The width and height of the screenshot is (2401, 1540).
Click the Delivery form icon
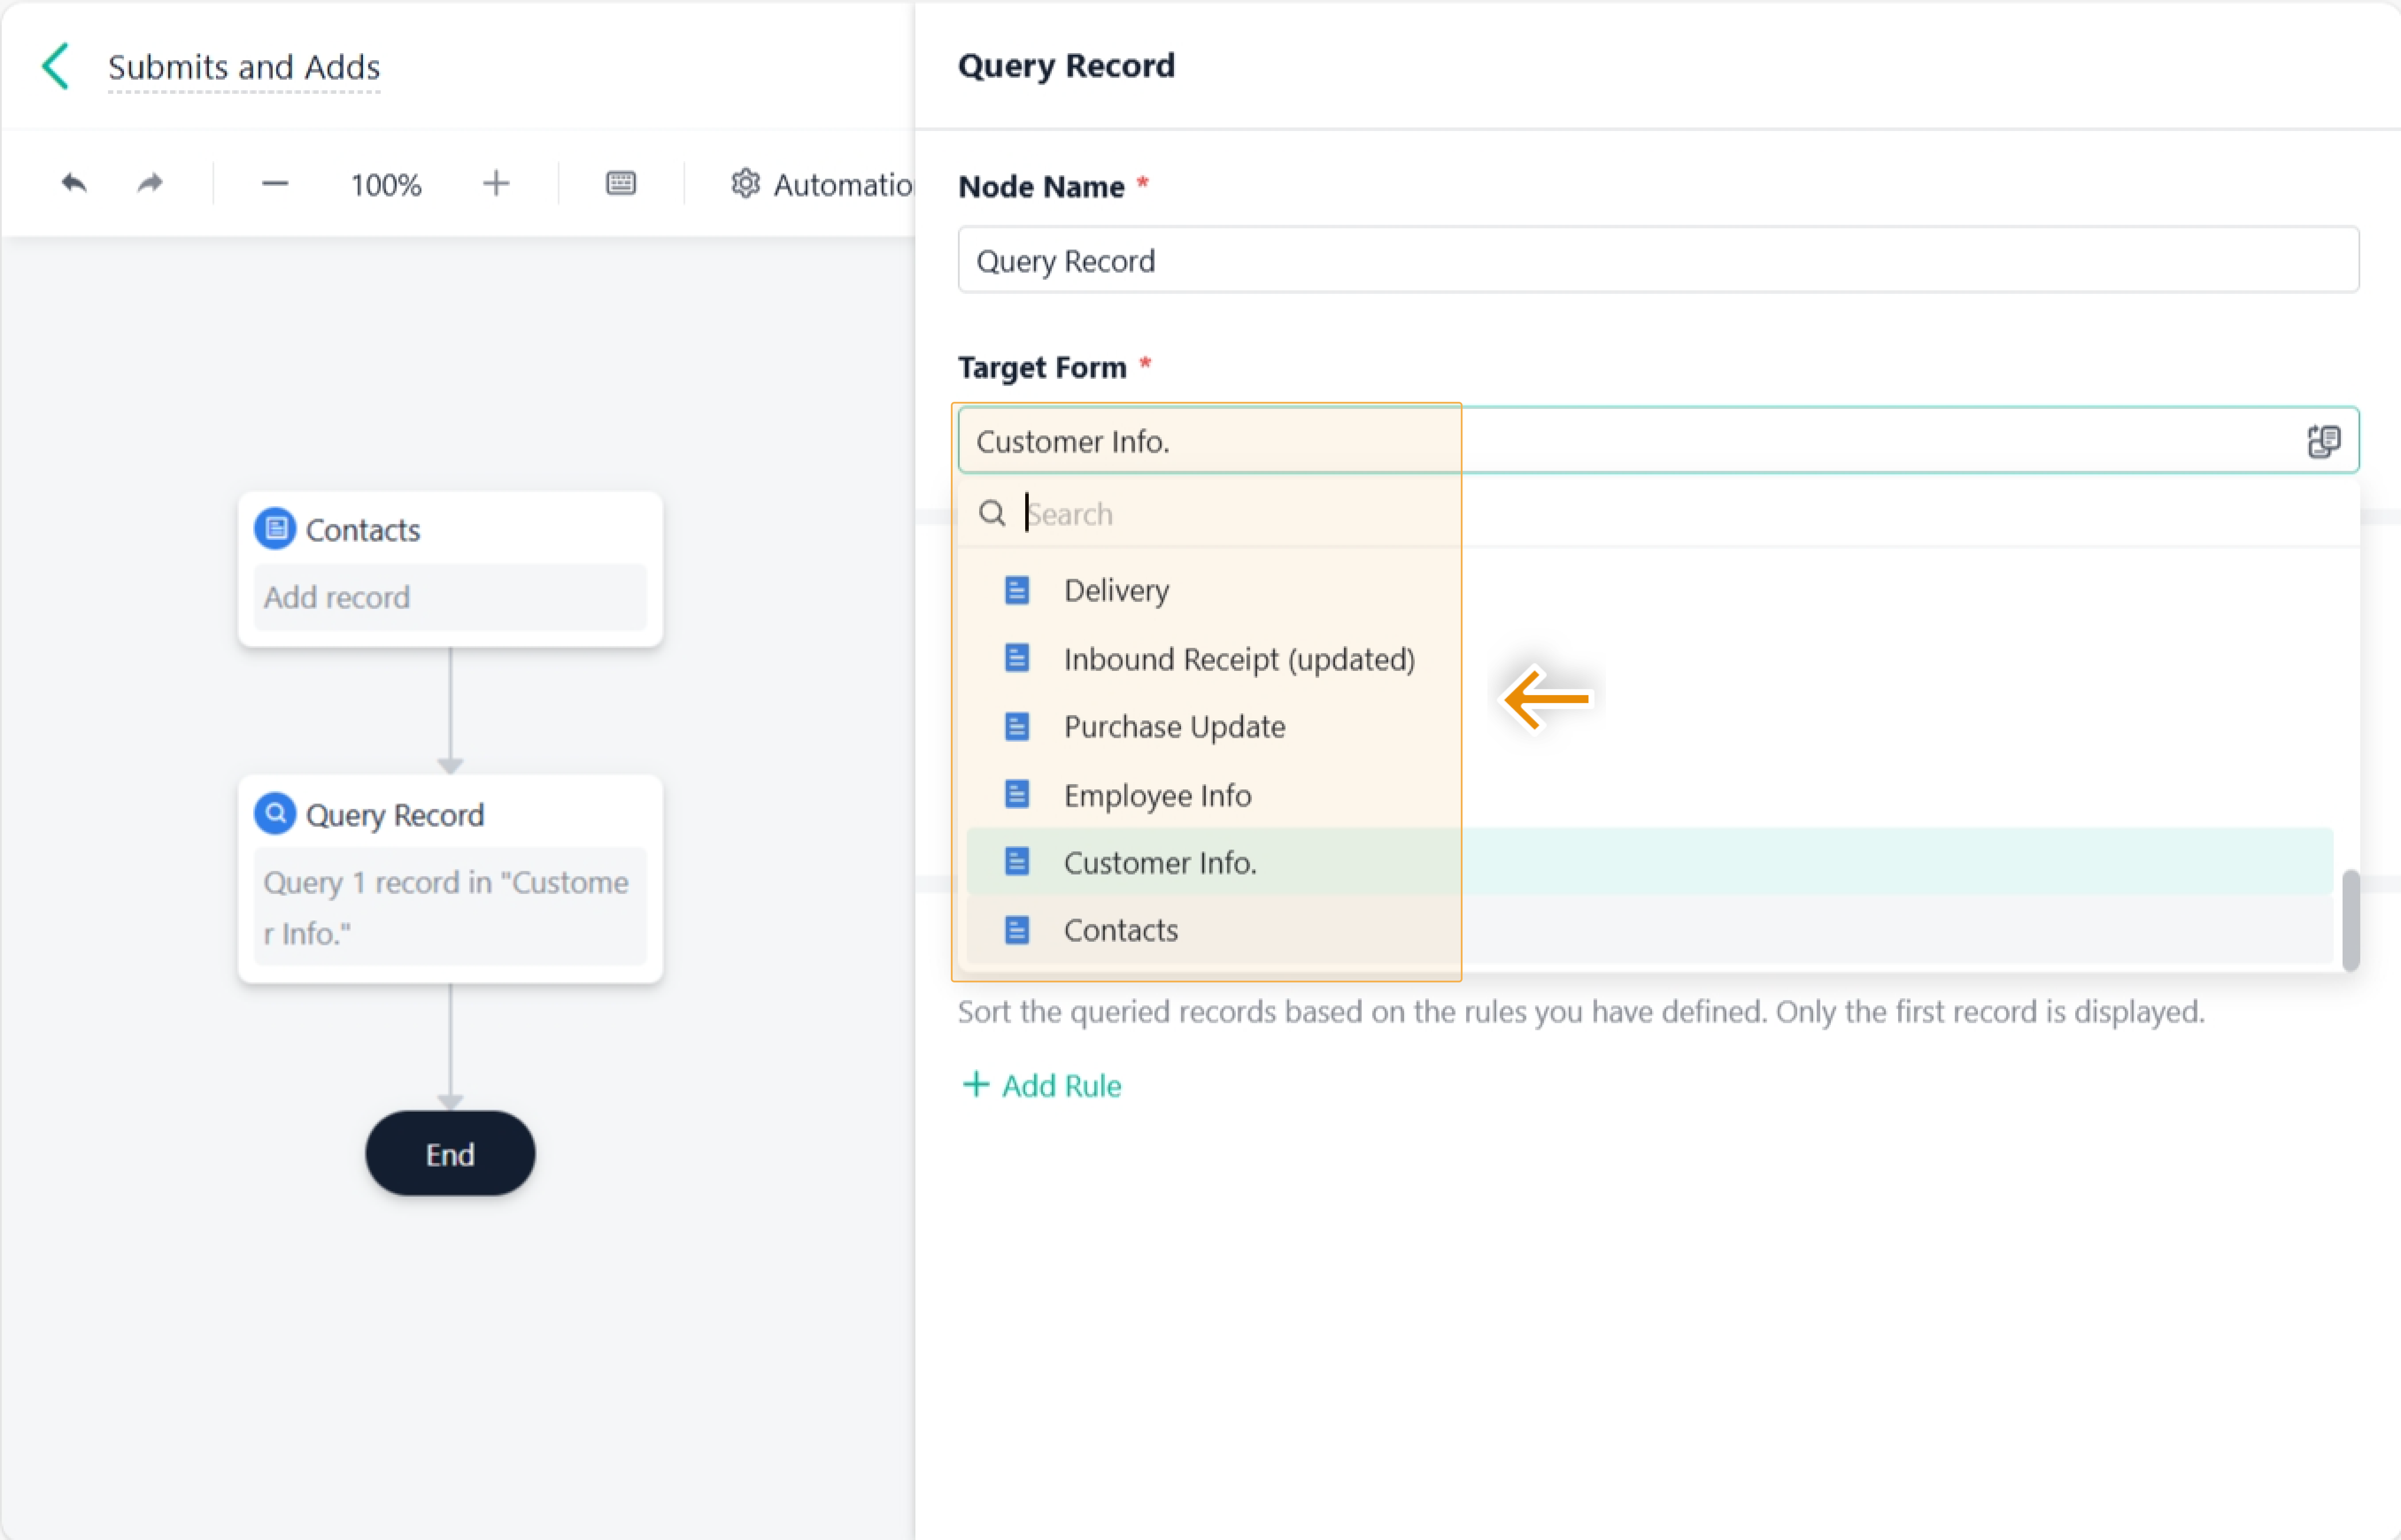point(1017,590)
